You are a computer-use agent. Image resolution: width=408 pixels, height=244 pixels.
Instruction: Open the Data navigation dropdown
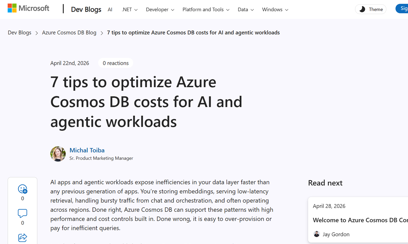pos(246,9)
